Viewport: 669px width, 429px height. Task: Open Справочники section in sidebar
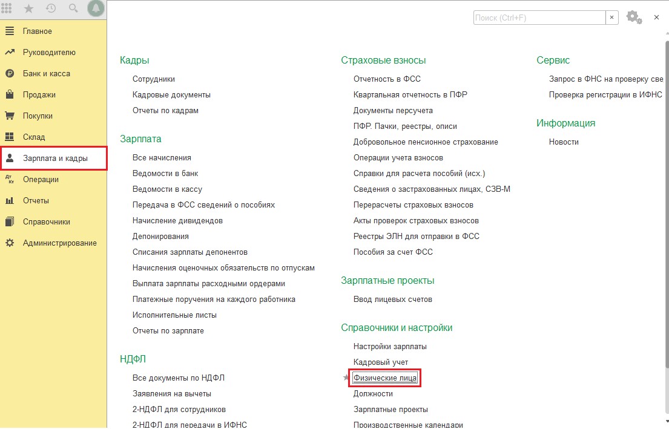tap(46, 221)
